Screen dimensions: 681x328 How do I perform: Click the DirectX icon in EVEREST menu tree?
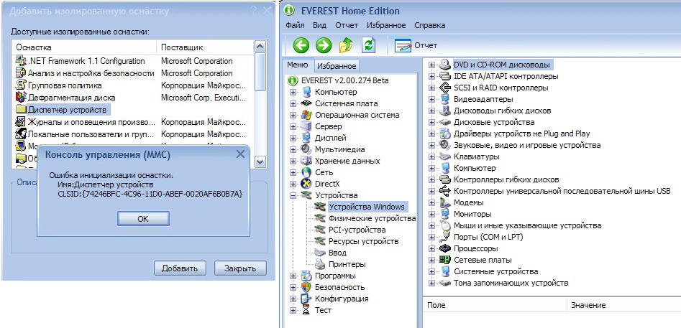pos(306,184)
